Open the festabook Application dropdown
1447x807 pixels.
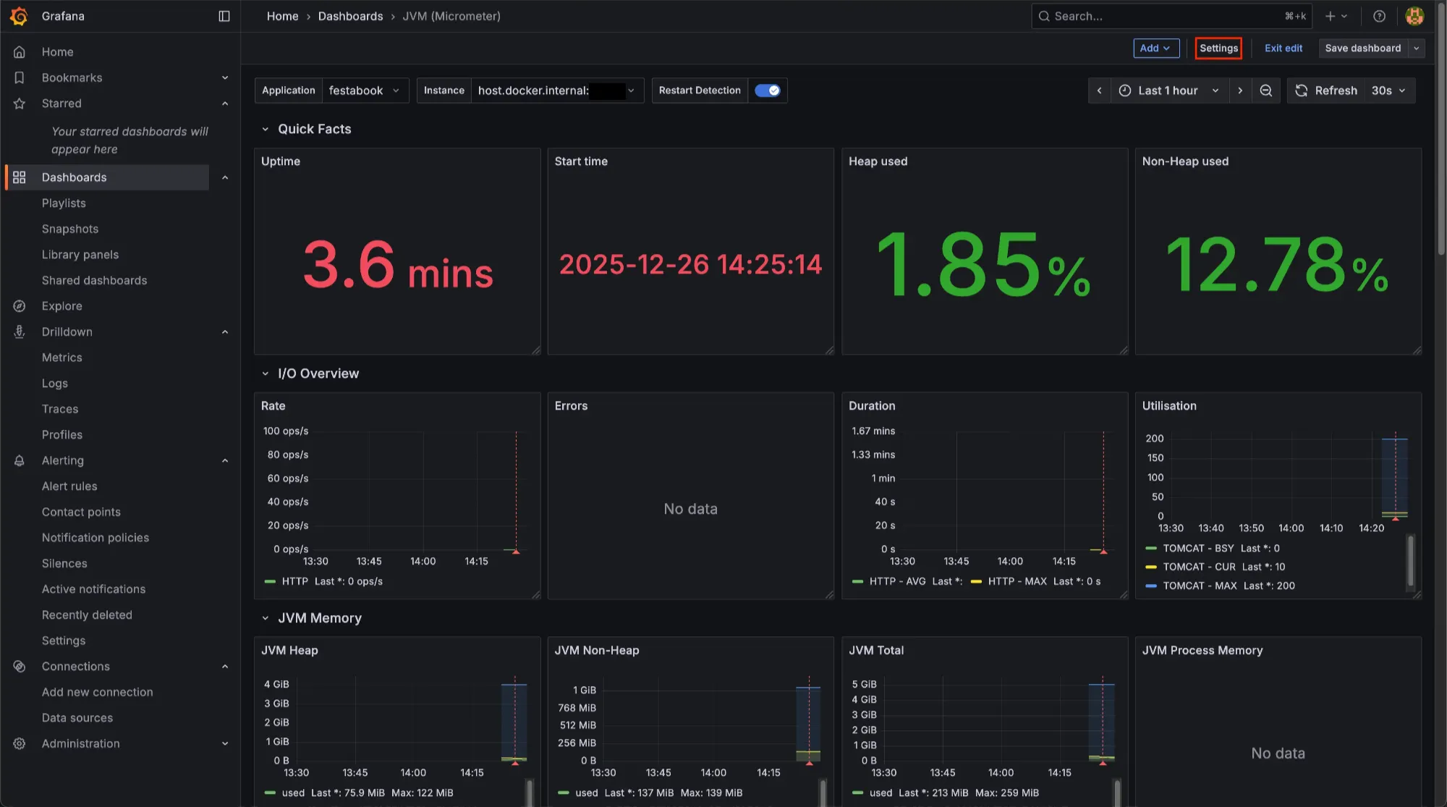tap(365, 90)
